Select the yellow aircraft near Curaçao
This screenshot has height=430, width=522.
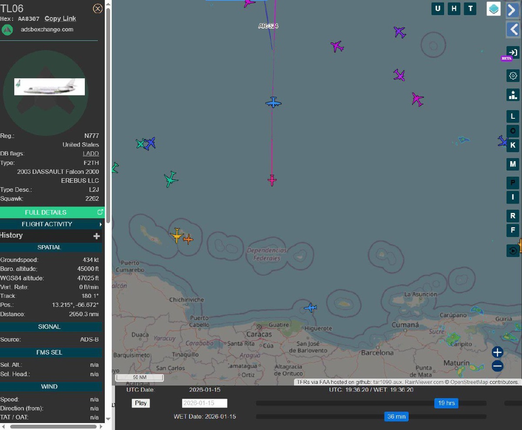pyautogui.click(x=177, y=235)
